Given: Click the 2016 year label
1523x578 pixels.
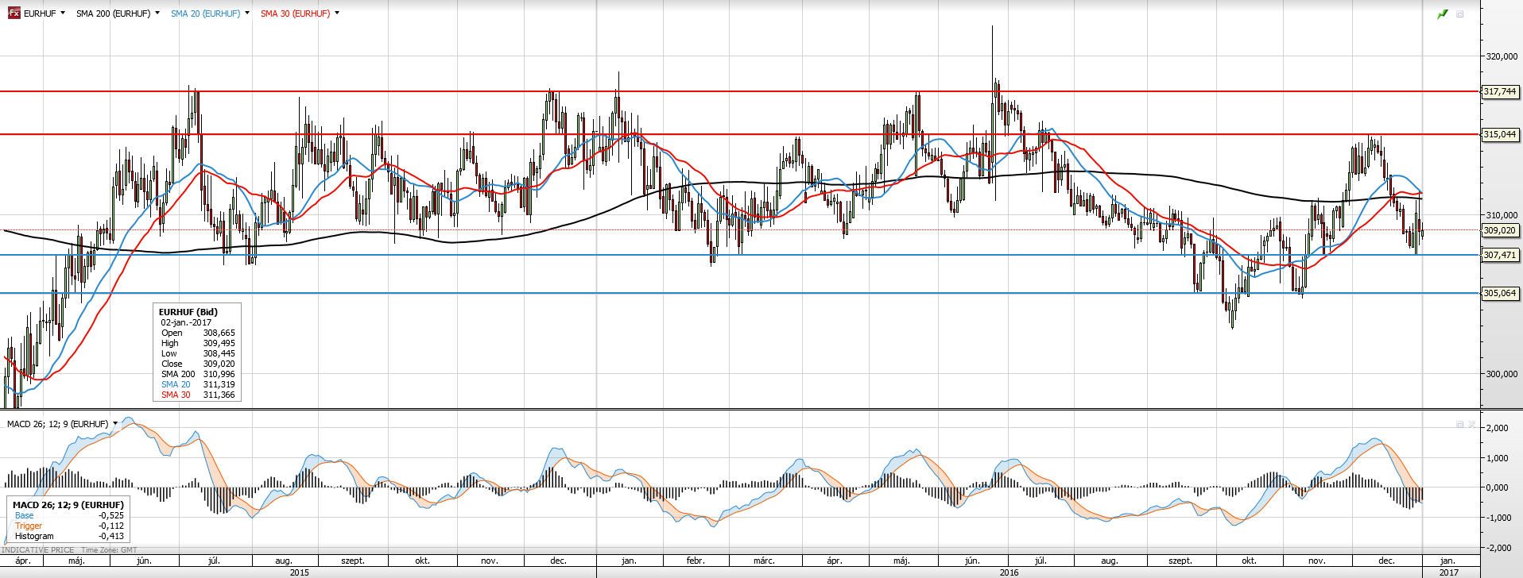Looking at the screenshot, I should 1009,572.
